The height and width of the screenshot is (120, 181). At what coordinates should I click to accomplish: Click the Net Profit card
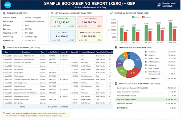pos(63,36)
